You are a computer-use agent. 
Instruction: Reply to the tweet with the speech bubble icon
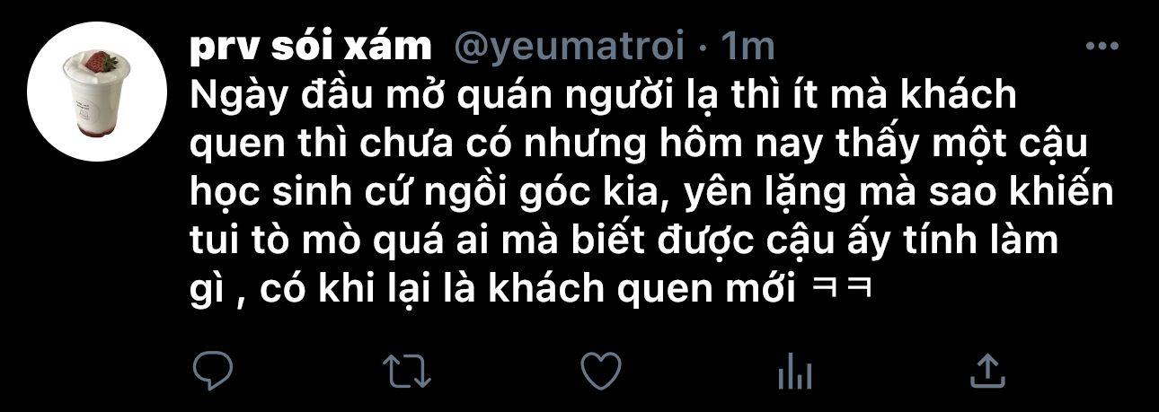click(214, 369)
